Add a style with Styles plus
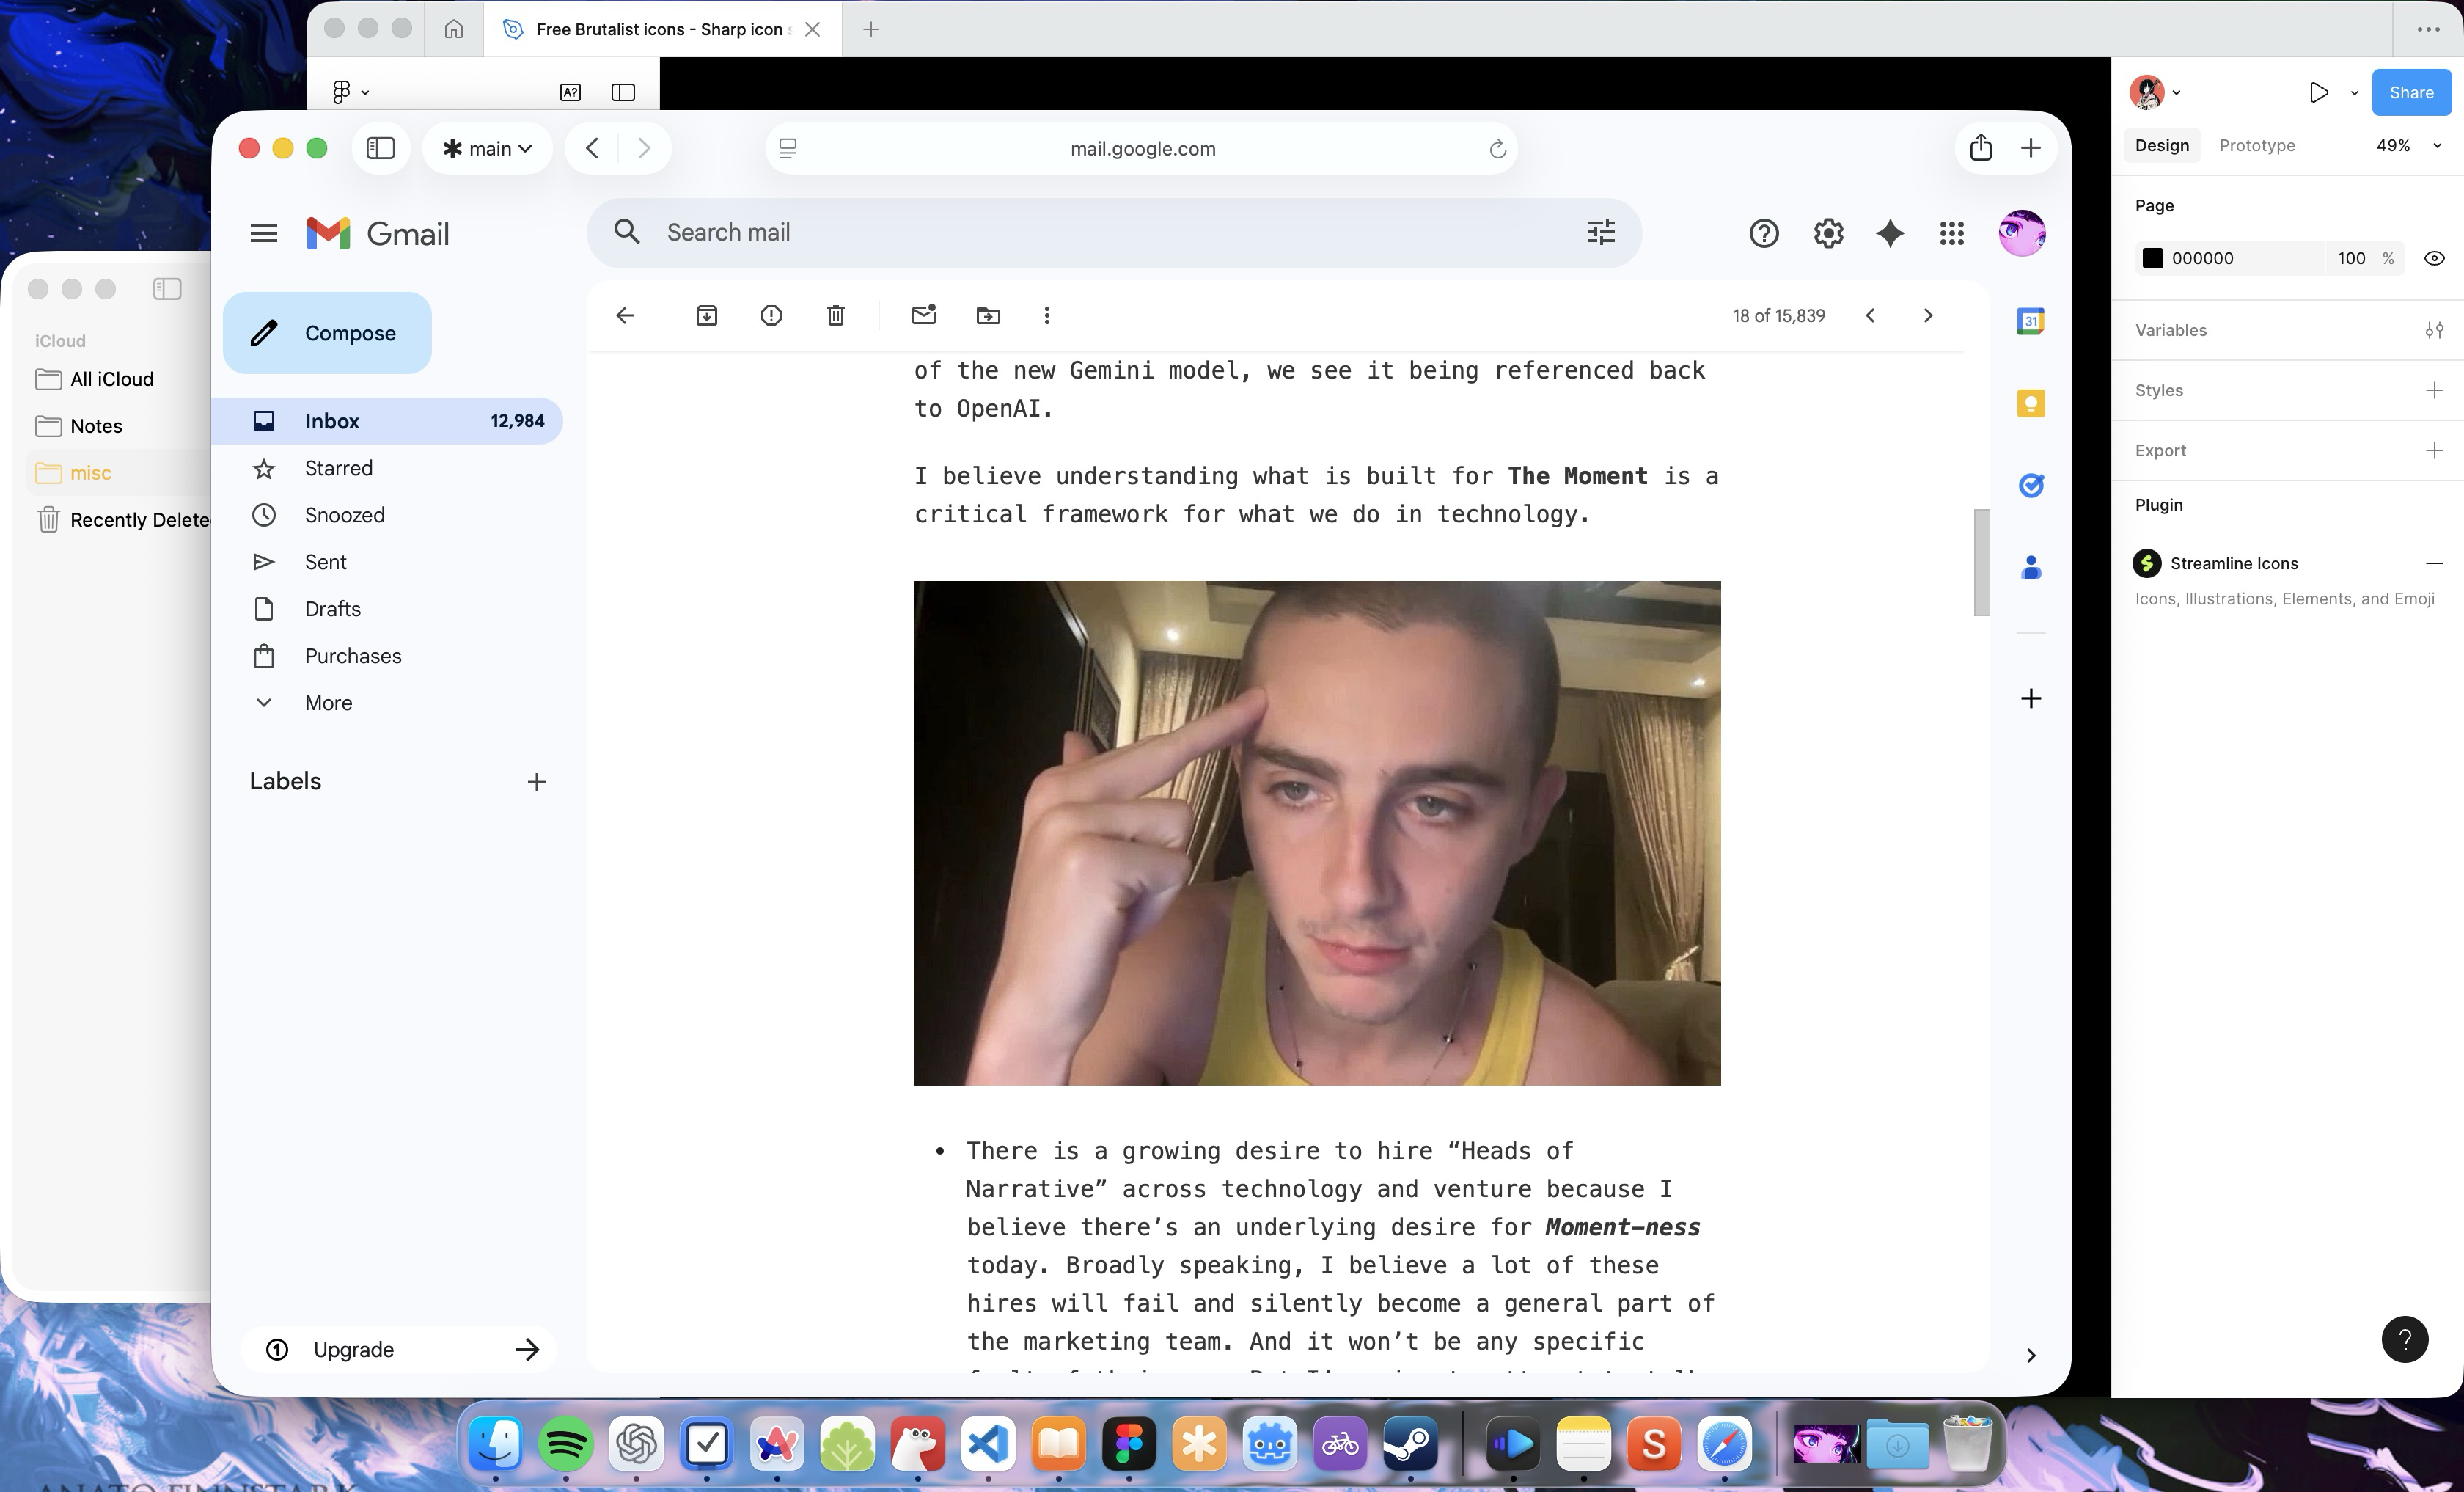Screen dimensions: 2464x1492 (2434, 390)
